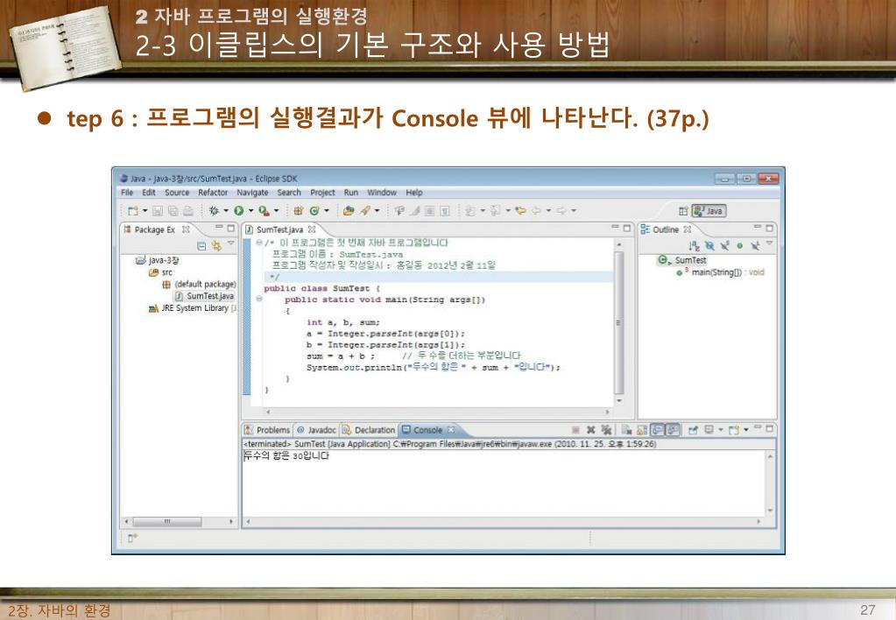Select the src folder in Package Explorer
896x620 pixels.
(160, 272)
